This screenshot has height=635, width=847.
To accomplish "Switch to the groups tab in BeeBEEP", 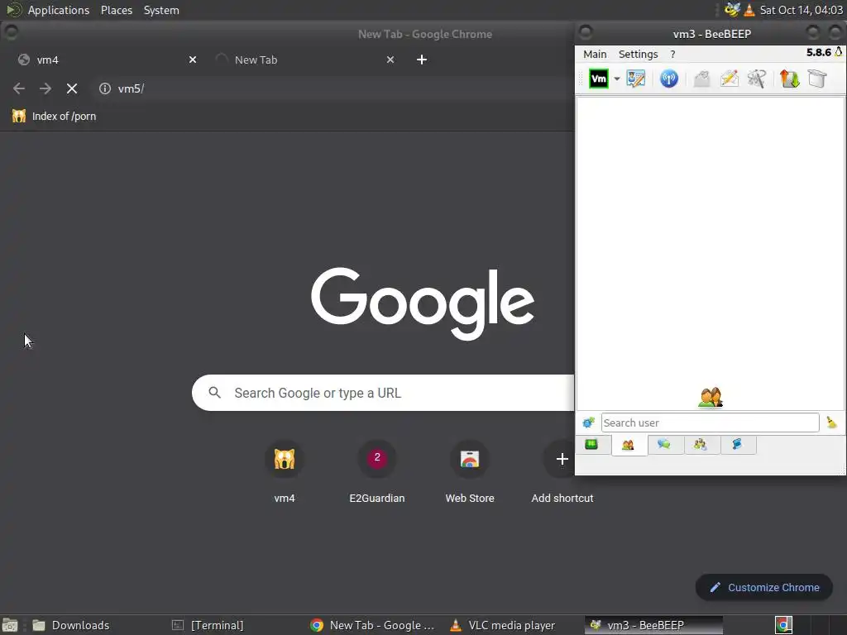I will pos(701,444).
